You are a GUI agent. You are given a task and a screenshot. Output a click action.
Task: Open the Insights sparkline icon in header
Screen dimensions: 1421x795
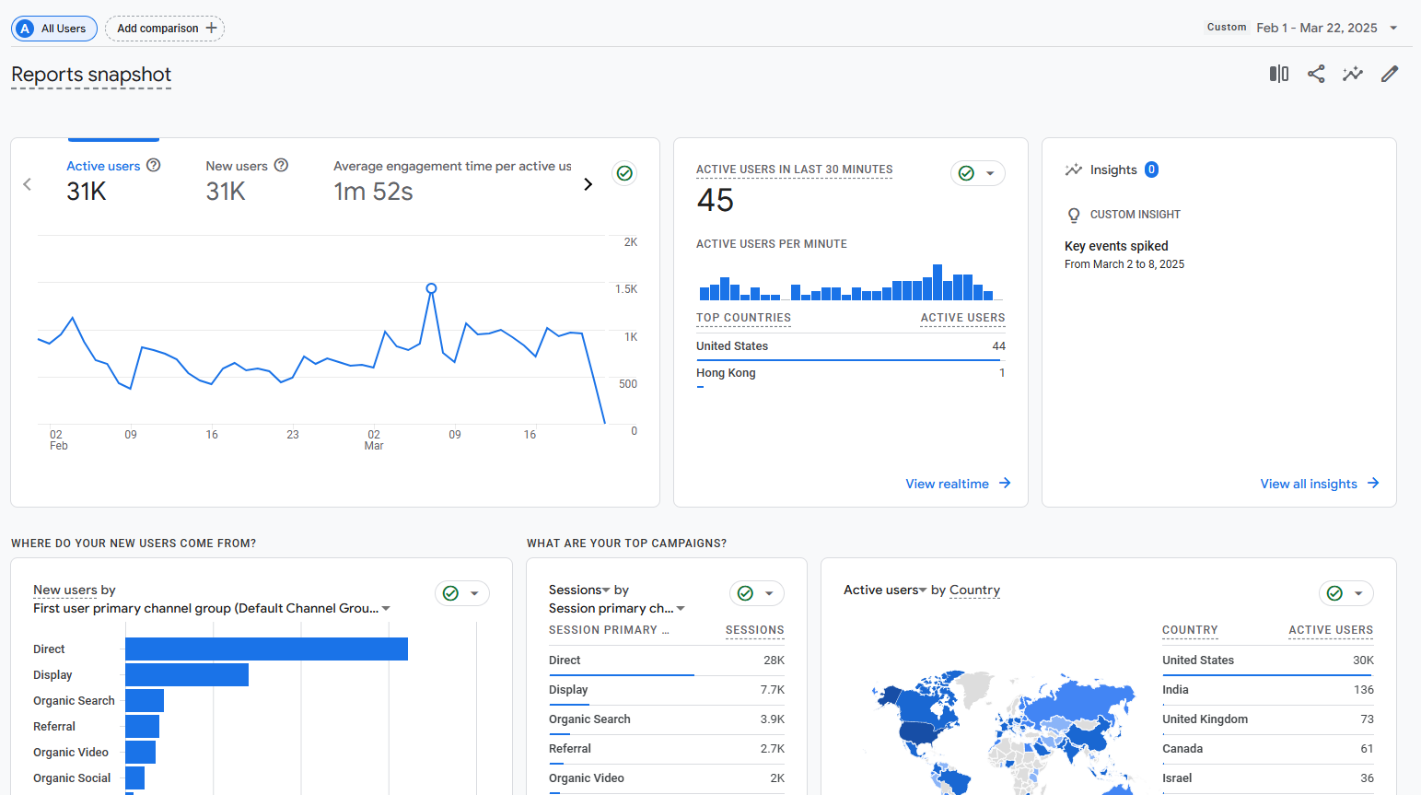(1352, 74)
